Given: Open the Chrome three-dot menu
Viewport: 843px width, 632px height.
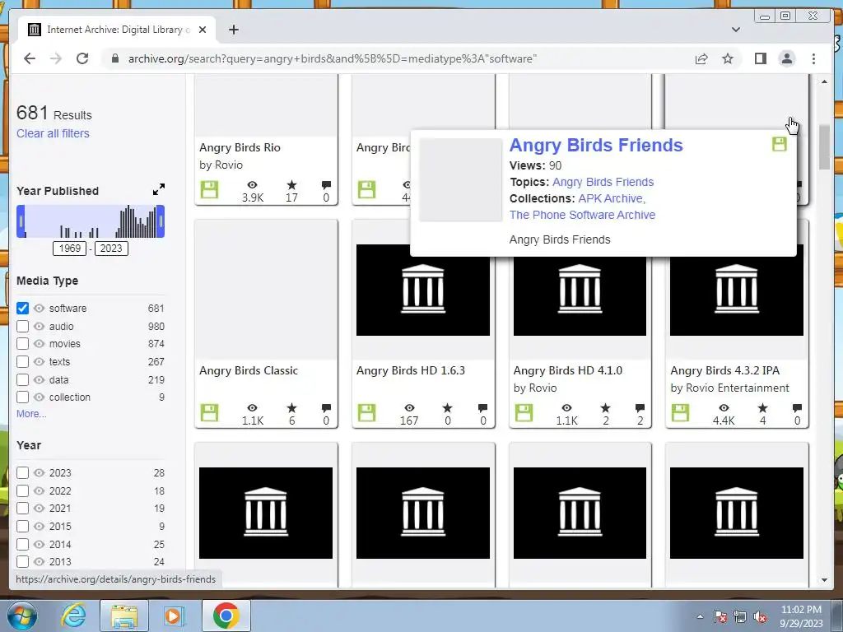Looking at the screenshot, I should (813, 58).
